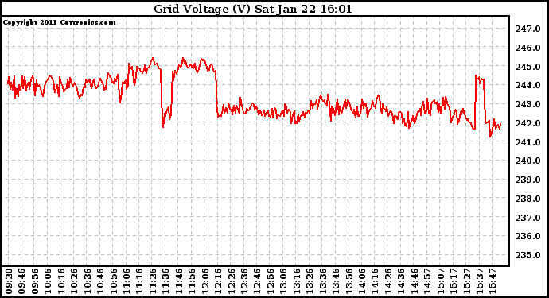549x298 pixels.
Task: Select the 246.0 voltage axis label
Action: 528,48
